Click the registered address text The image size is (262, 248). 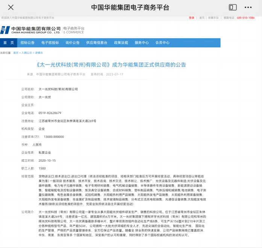(x=67, y=121)
